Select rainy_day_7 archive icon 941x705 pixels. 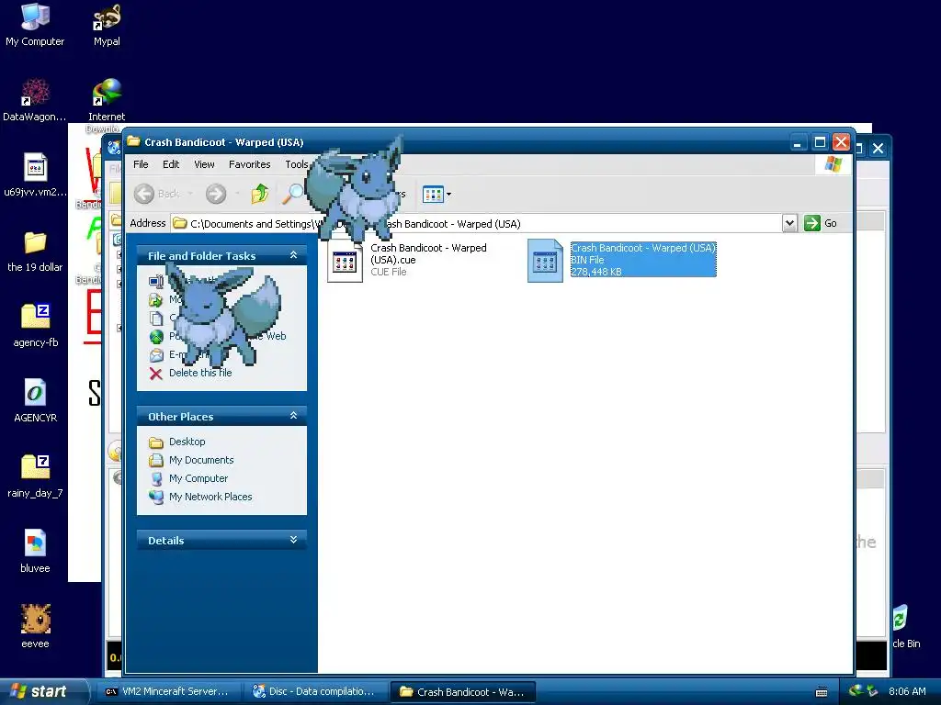pyautogui.click(x=35, y=476)
